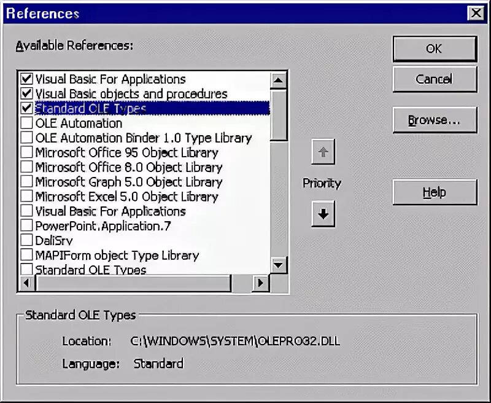Check OLE Automation Binder 1.0 Type Library
This screenshot has width=491, height=403.
pyautogui.click(x=26, y=138)
